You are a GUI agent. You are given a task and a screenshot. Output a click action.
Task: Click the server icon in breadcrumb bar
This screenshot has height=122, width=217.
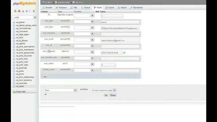pos(43,2)
